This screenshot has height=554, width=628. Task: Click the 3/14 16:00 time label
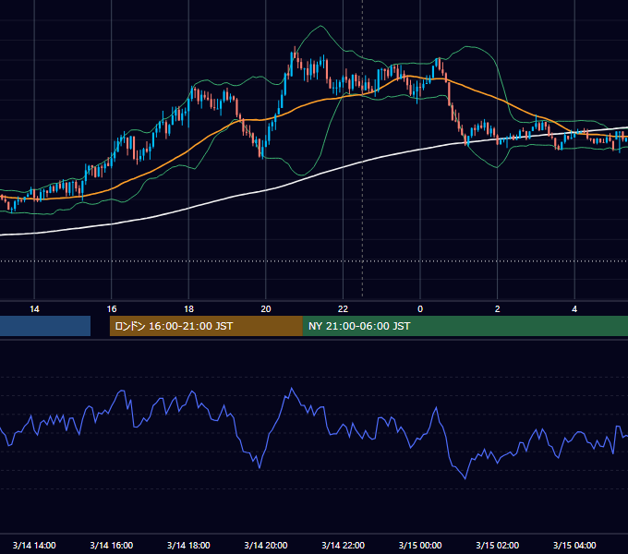pyautogui.click(x=112, y=545)
